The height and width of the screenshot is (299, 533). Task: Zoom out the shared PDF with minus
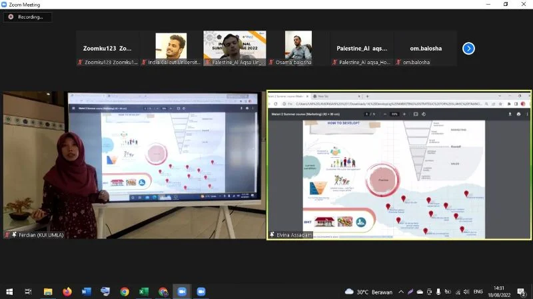[384, 114]
